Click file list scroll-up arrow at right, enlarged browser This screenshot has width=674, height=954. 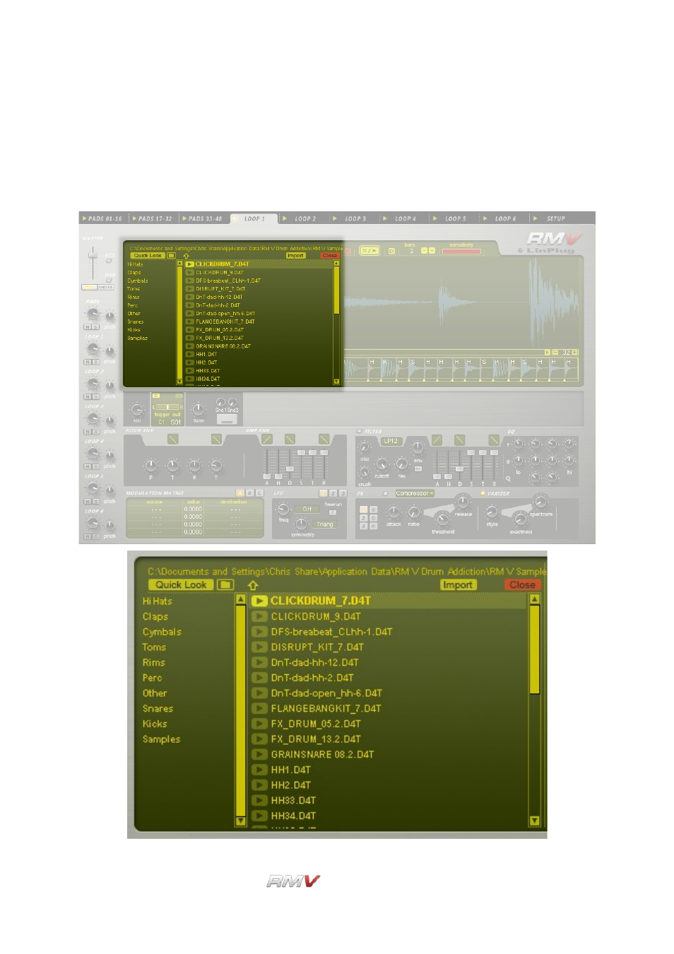pos(535,599)
